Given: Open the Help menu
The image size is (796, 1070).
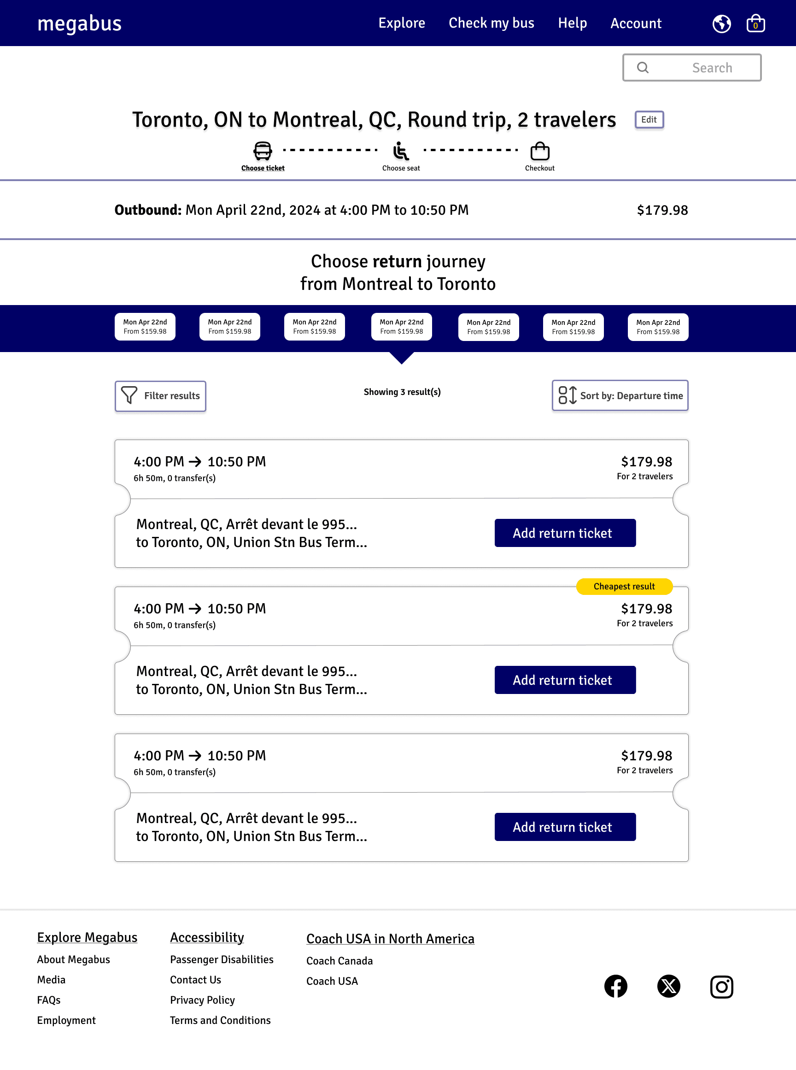Looking at the screenshot, I should [x=572, y=23].
